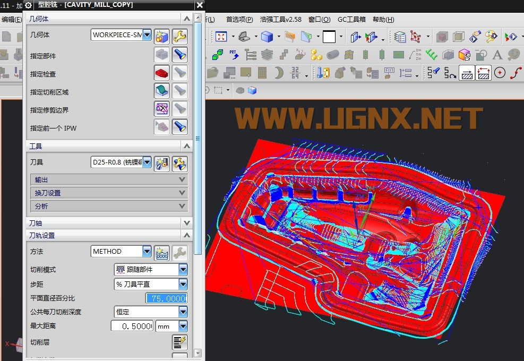Click the dashed selection rectangle icon
The height and width of the screenshot is (361, 524).
218,90
